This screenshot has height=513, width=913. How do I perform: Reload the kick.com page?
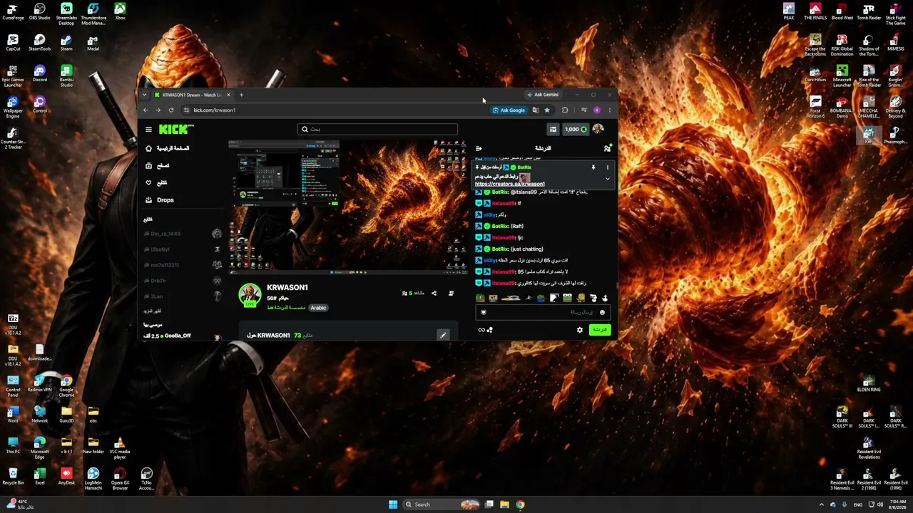coord(171,110)
